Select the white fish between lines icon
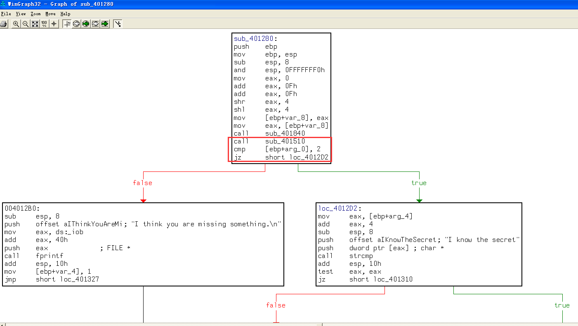 95,24
